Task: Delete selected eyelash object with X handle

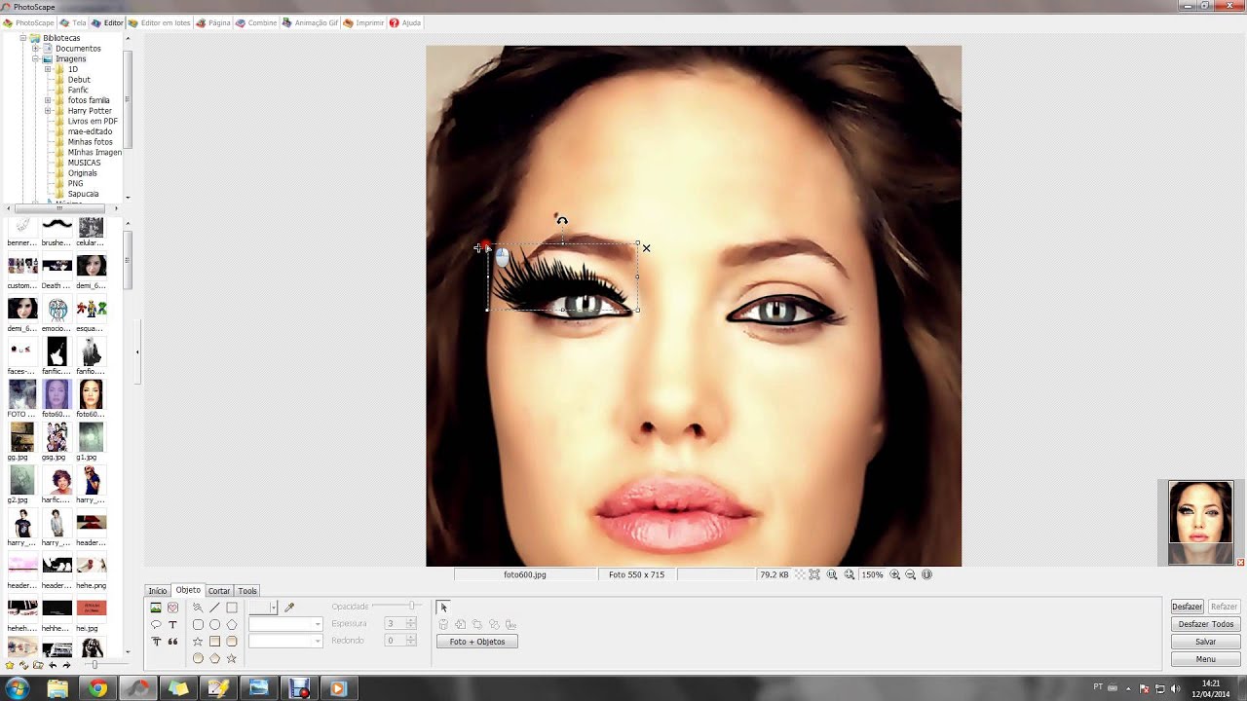Action: pos(646,248)
